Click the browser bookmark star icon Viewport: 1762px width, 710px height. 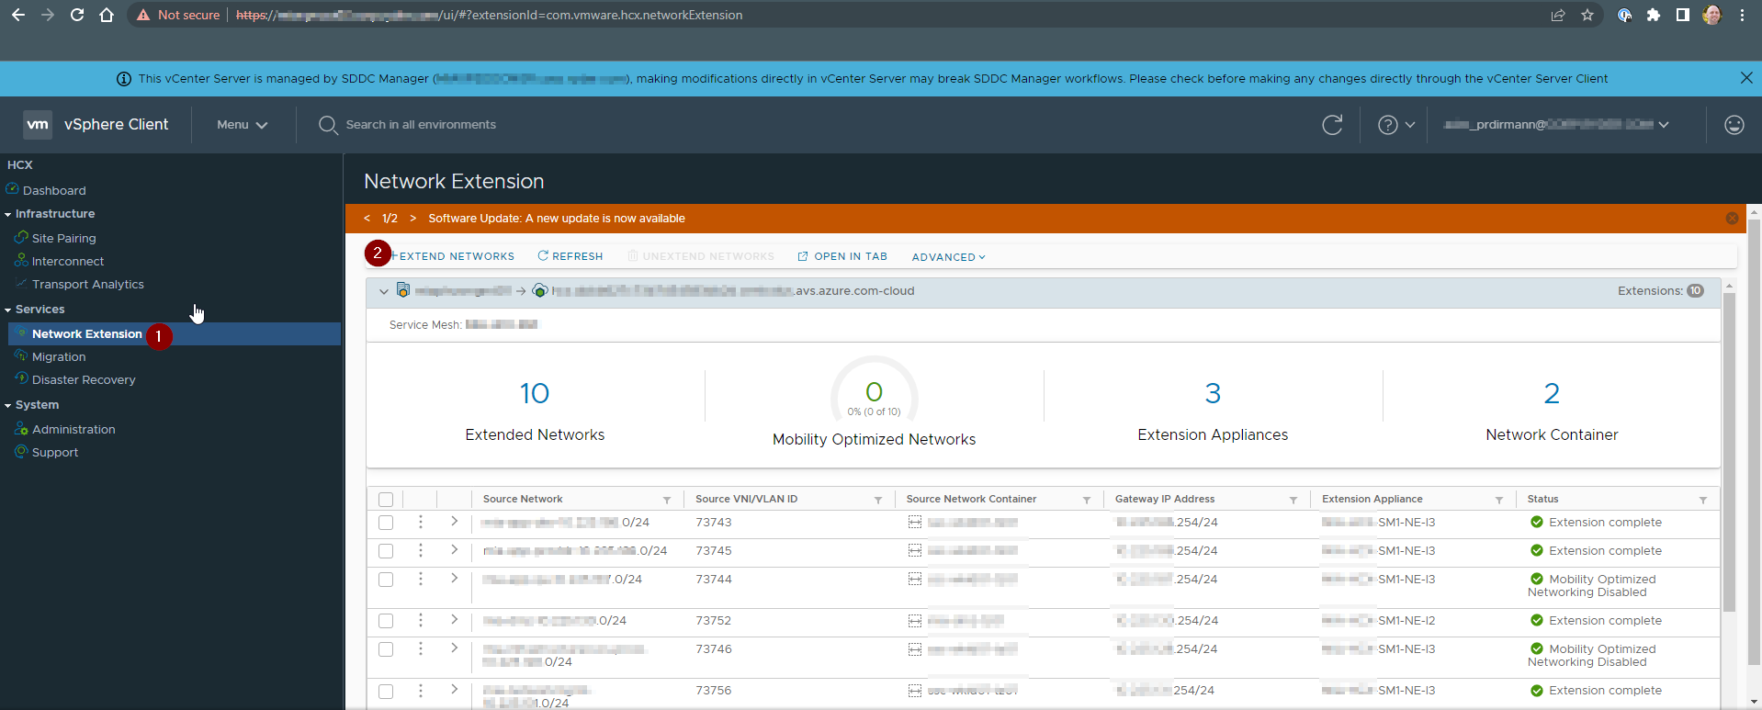point(1587,15)
